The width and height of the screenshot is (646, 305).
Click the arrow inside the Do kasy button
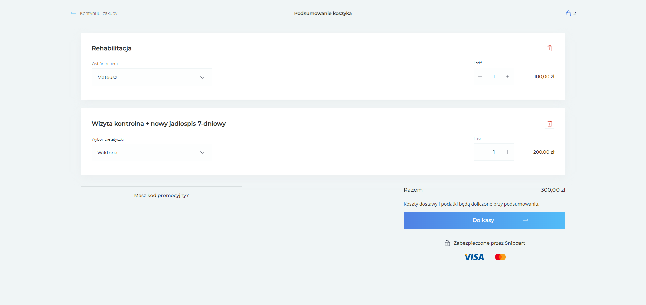526,220
